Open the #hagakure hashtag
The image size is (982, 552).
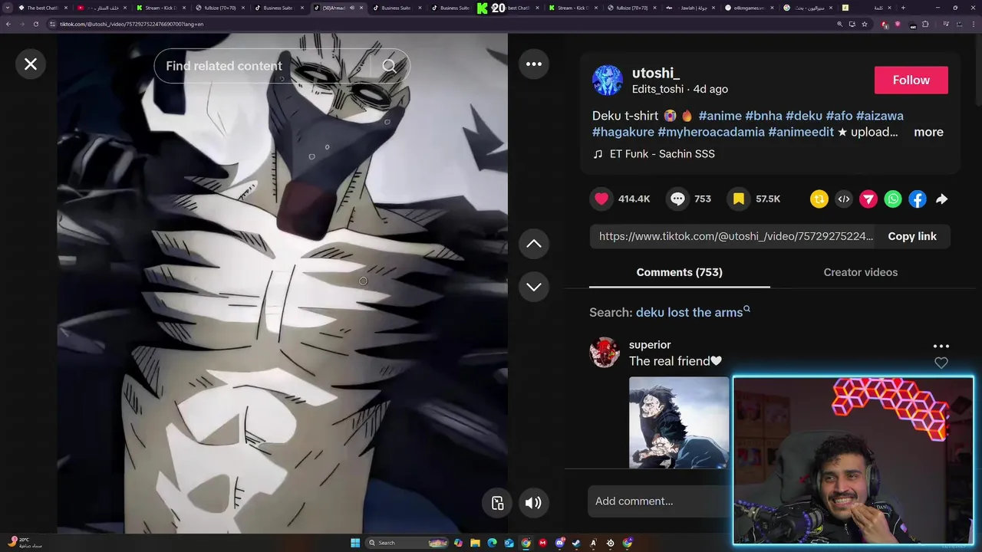[x=623, y=132]
